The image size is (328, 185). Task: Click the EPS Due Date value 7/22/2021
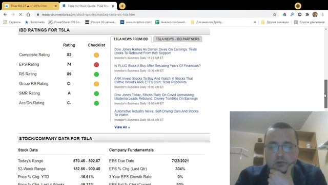pos(180,161)
